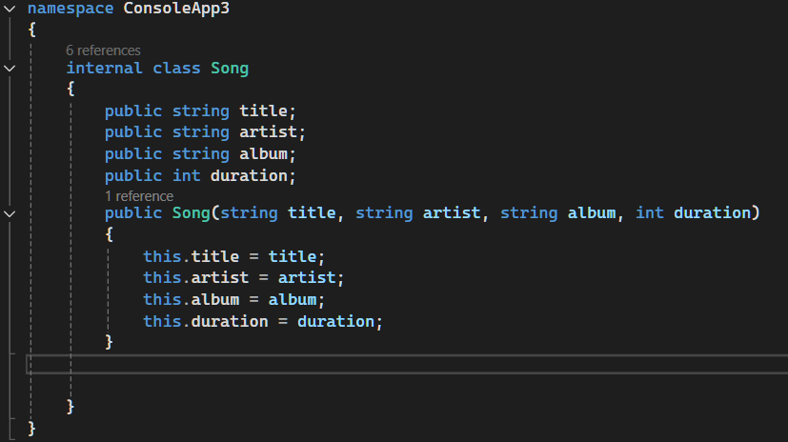Click the "internal" keyword
The image size is (788, 442).
[105, 68]
